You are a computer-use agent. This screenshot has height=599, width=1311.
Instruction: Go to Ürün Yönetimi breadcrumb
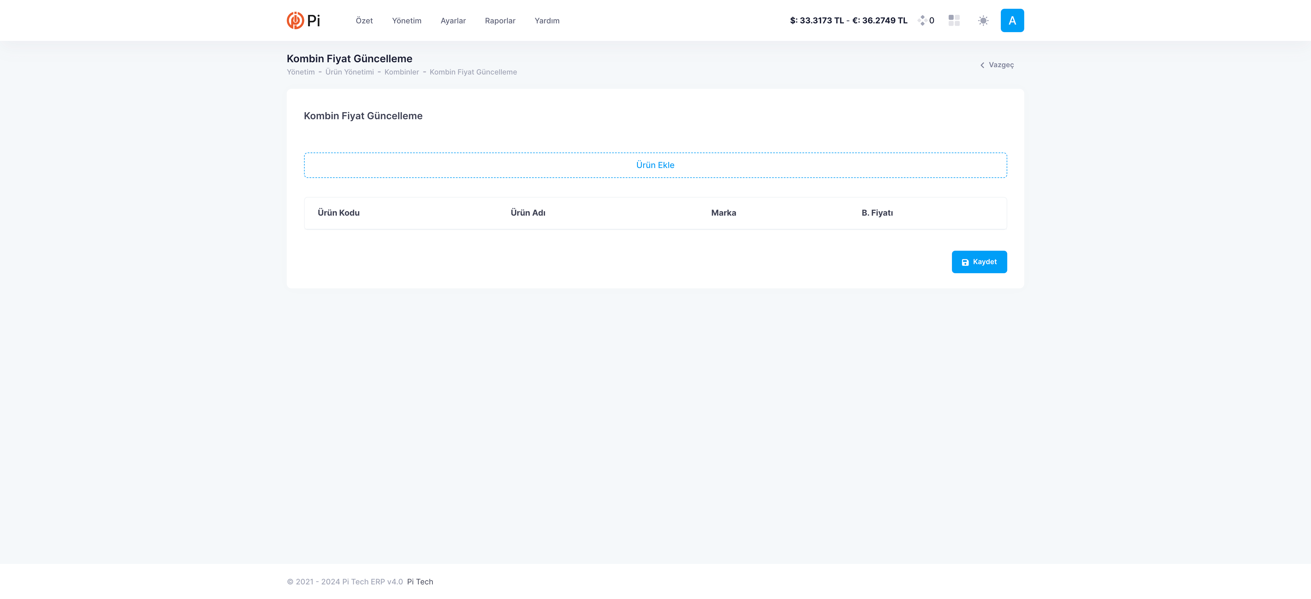click(x=349, y=72)
